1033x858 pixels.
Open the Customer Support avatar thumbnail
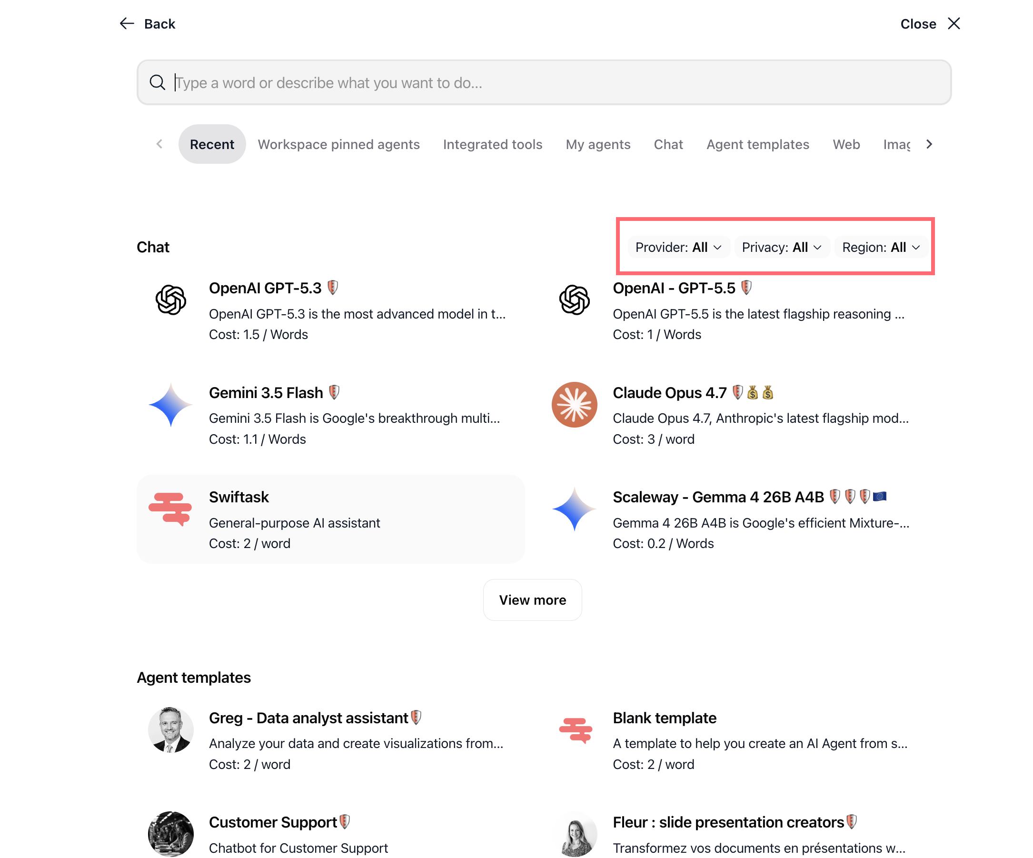click(x=171, y=833)
